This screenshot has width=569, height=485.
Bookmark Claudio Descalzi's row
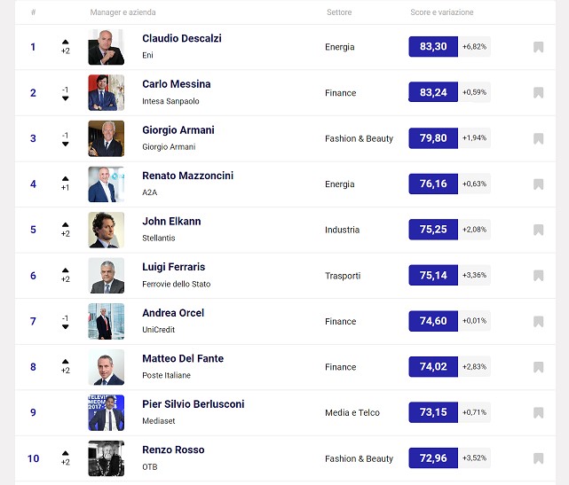tap(538, 47)
